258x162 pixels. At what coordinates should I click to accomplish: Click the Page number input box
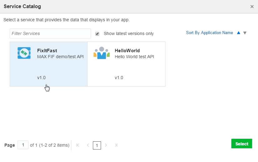click(x=23, y=145)
